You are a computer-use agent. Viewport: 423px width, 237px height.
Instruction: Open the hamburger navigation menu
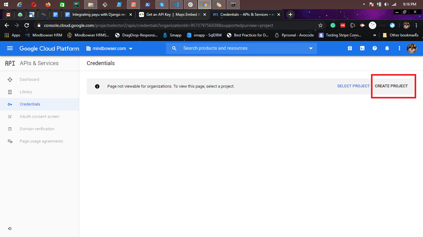tap(10, 48)
